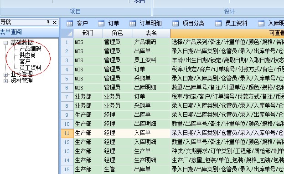
Task: Click the select-all corner of the grid
Action: [67, 33]
